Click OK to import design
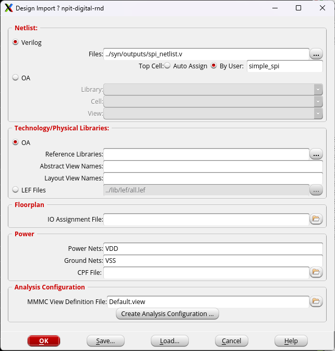 pos(44,341)
